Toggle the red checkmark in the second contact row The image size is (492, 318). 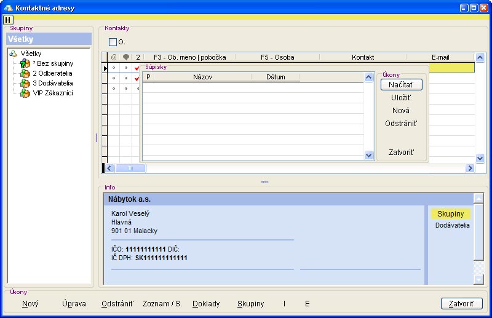point(137,78)
